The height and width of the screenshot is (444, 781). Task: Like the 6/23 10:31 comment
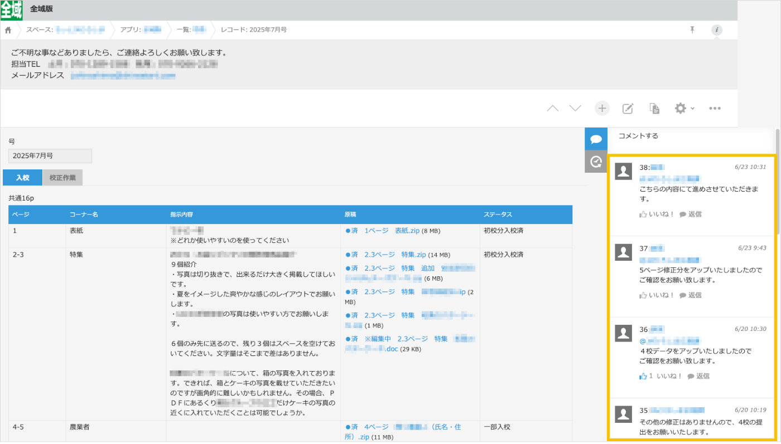point(657,214)
